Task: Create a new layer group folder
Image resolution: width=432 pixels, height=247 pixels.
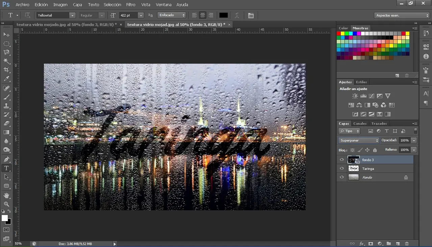Action: [388, 243]
